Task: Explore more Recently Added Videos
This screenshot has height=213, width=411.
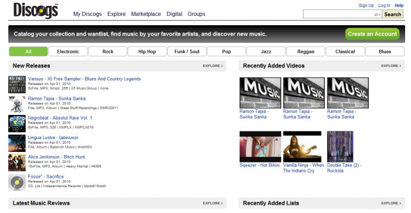Action: [391, 66]
